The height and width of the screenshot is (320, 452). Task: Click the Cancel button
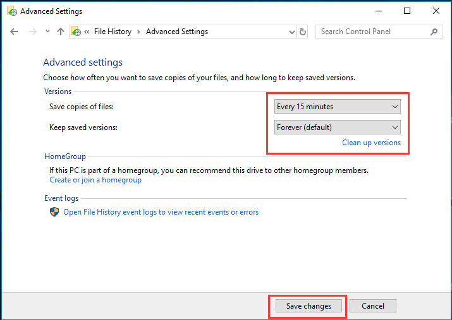(373, 306)
